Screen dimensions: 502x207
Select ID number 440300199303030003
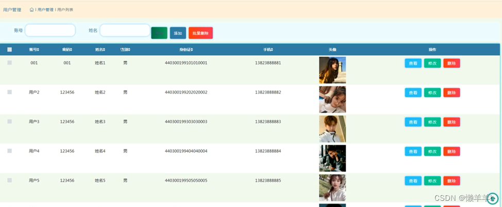point(186,122)
